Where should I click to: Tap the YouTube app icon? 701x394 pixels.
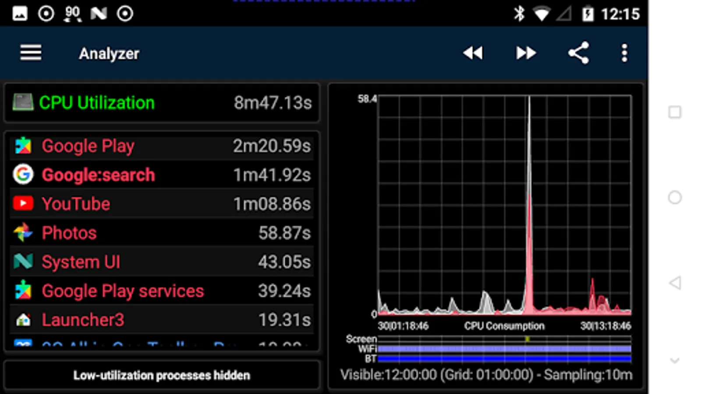(23, 204)
